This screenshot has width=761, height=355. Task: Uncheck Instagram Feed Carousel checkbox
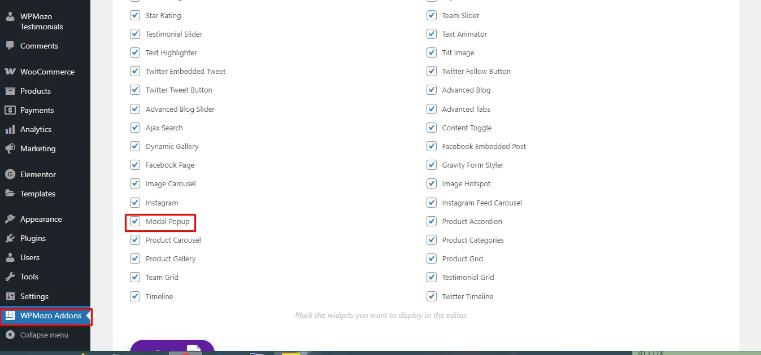432,203
